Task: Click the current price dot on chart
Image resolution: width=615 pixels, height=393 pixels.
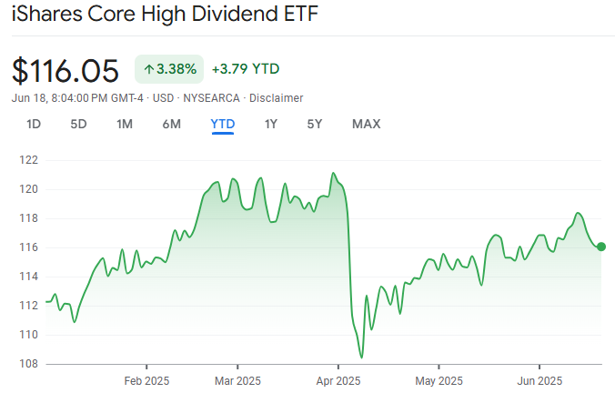Action: click(600, 247)
